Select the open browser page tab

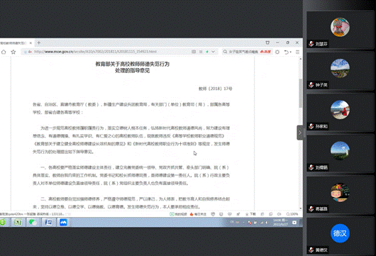coord(14,43)
